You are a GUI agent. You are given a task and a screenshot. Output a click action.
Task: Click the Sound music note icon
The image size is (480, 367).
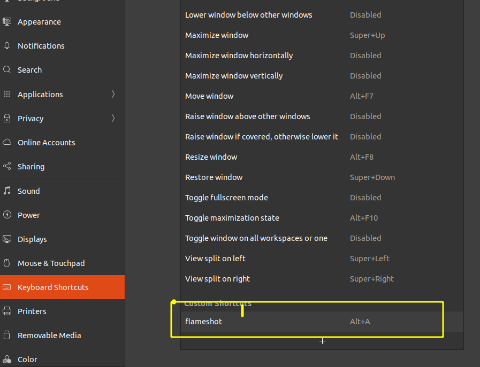(7, 191)
